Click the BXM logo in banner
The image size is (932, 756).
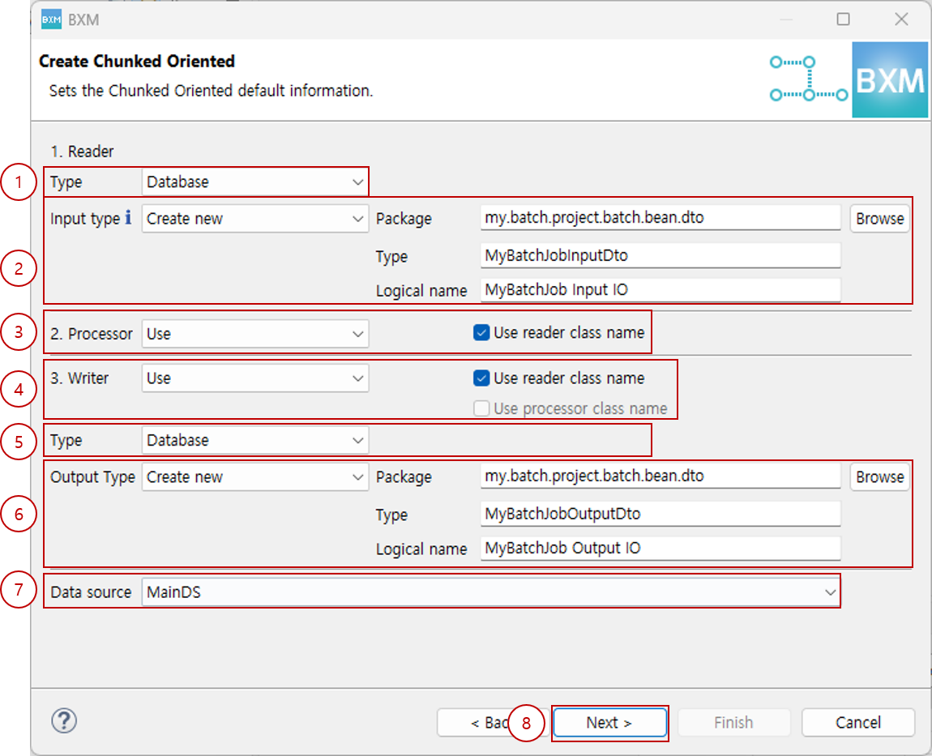pyautogui.click(x=889, y=80)
